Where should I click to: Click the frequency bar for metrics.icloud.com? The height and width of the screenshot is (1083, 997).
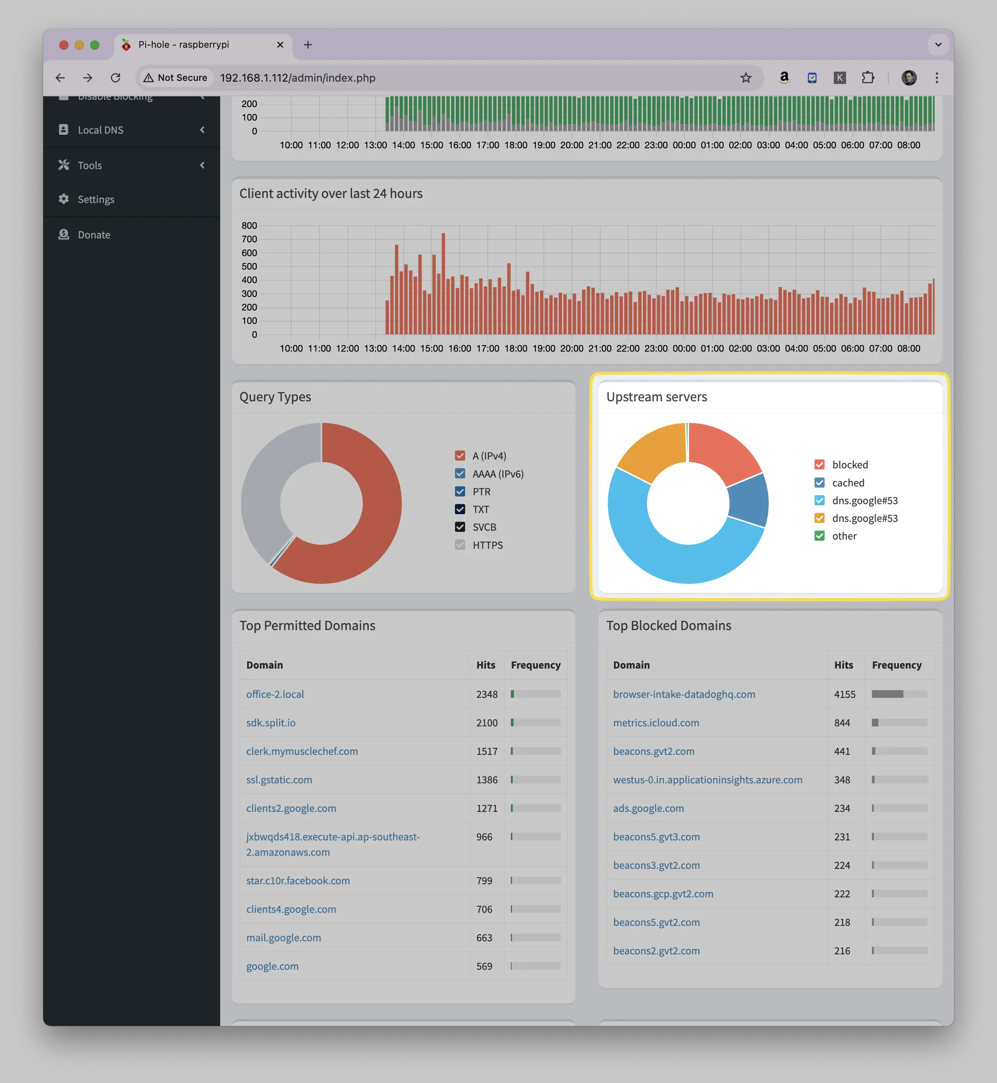point(899,723)
